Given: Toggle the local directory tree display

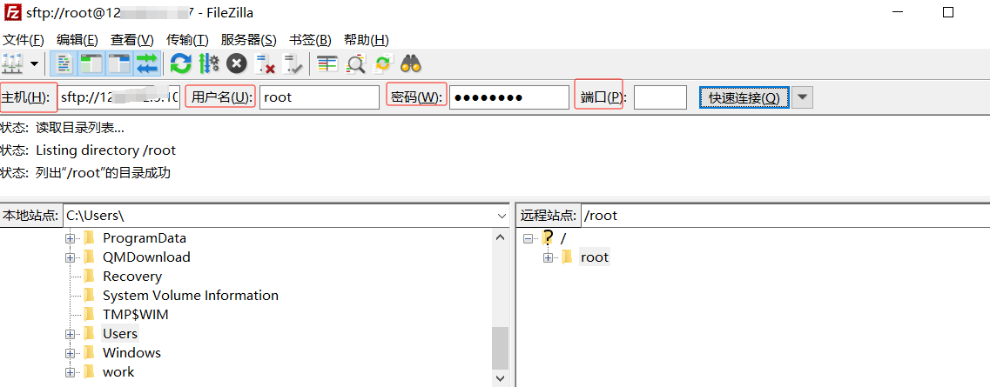Looking at the screenshot, I should [x=91, y=63].
